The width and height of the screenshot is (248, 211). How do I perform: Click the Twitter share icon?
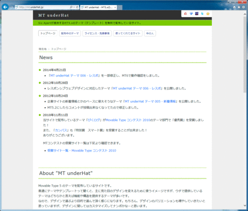pos(203,13)
